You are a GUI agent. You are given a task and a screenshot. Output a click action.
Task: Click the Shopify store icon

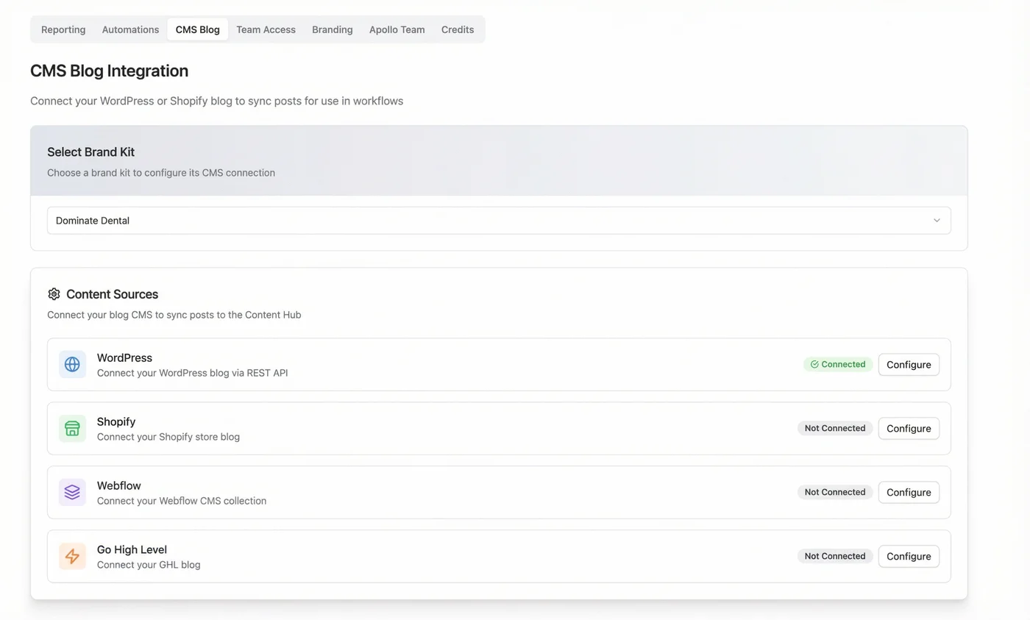coord(72,428)
